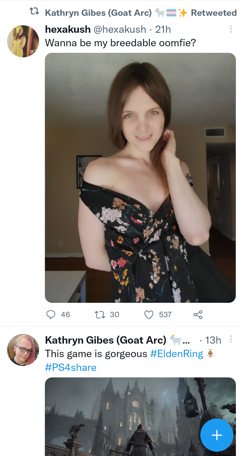
Task: Open the hexakush display name
Action: click(68, 29)
